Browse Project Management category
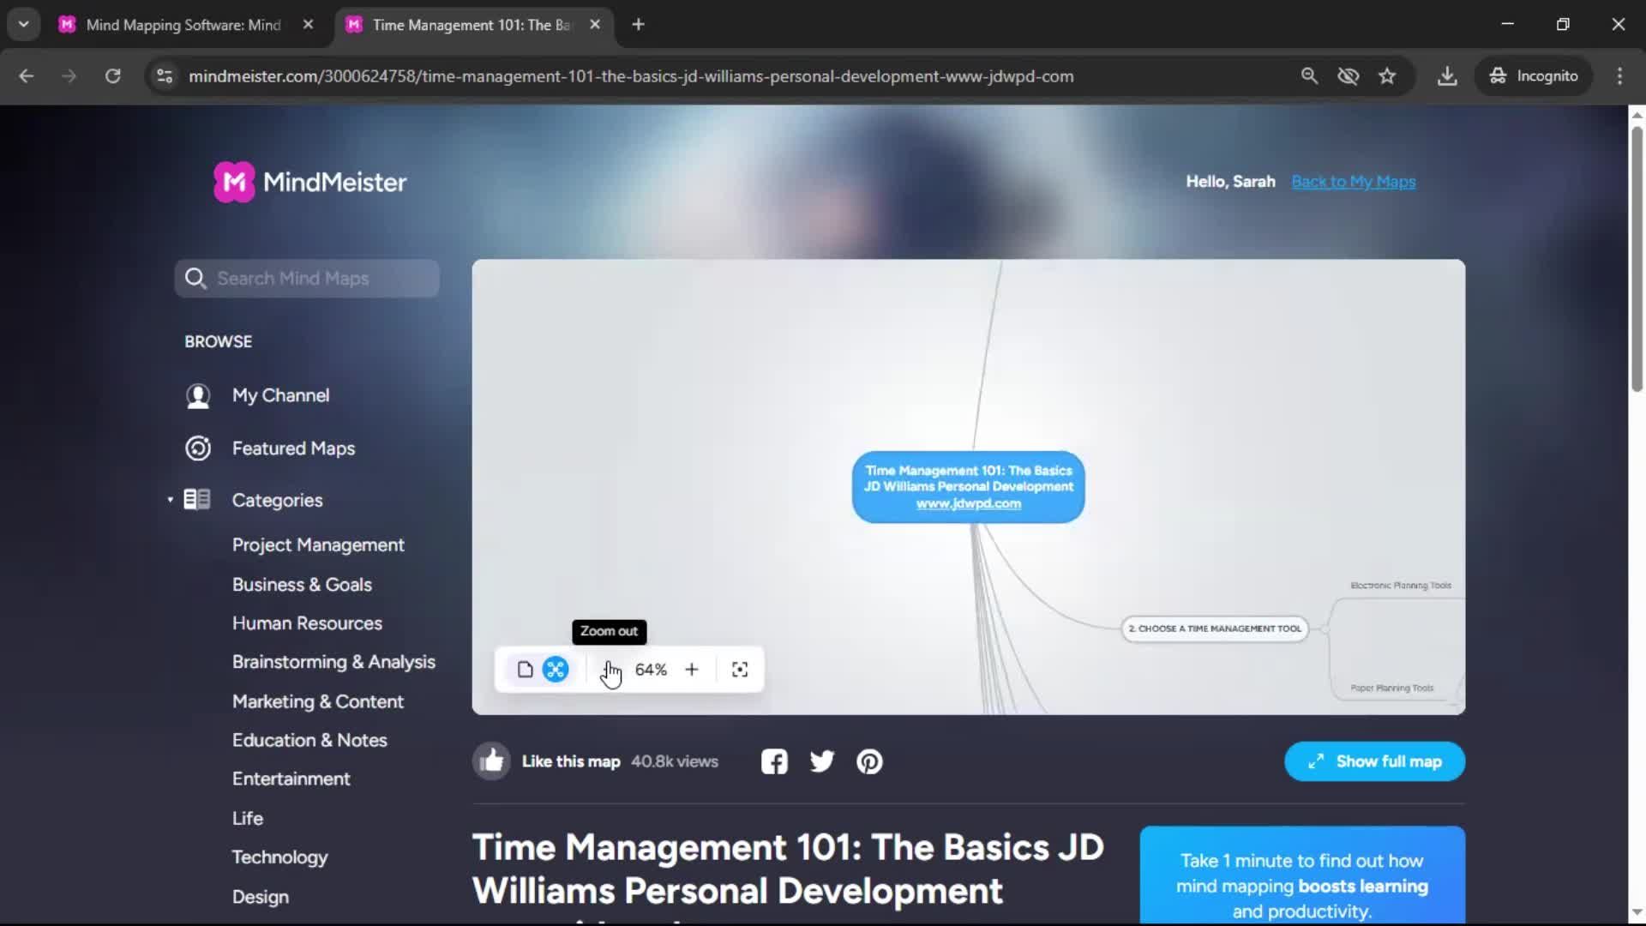The height and width of the screenshot is (926, 1646). coord(318,545)
